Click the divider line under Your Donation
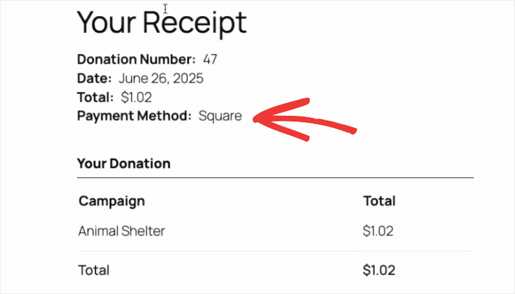 [x=275, y=178]
